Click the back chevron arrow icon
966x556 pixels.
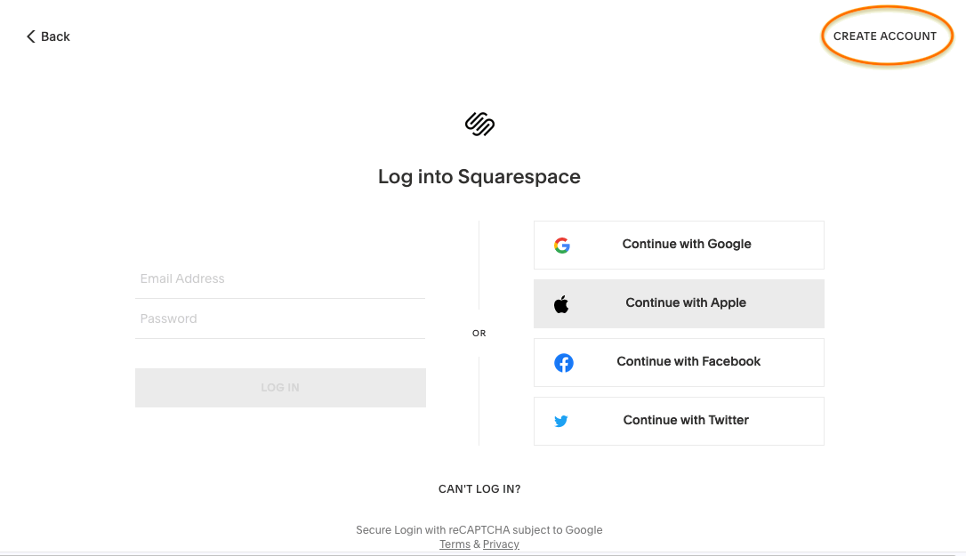tap(31, 36)
